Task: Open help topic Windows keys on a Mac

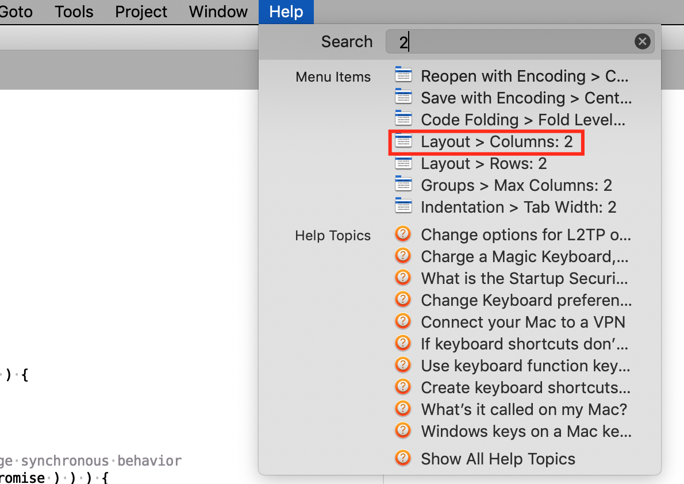Action: point(526,431)
